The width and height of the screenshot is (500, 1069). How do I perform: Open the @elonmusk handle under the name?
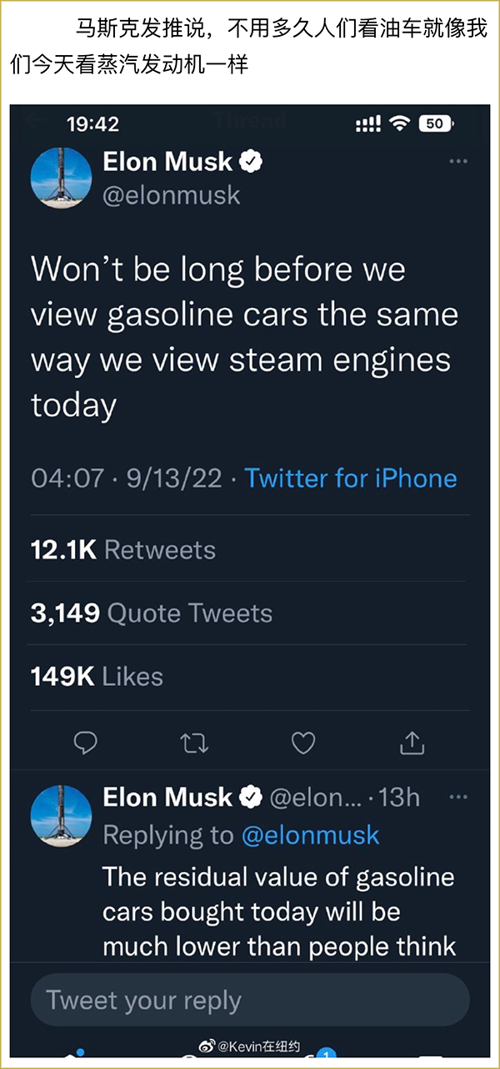(x=171, y=195)
